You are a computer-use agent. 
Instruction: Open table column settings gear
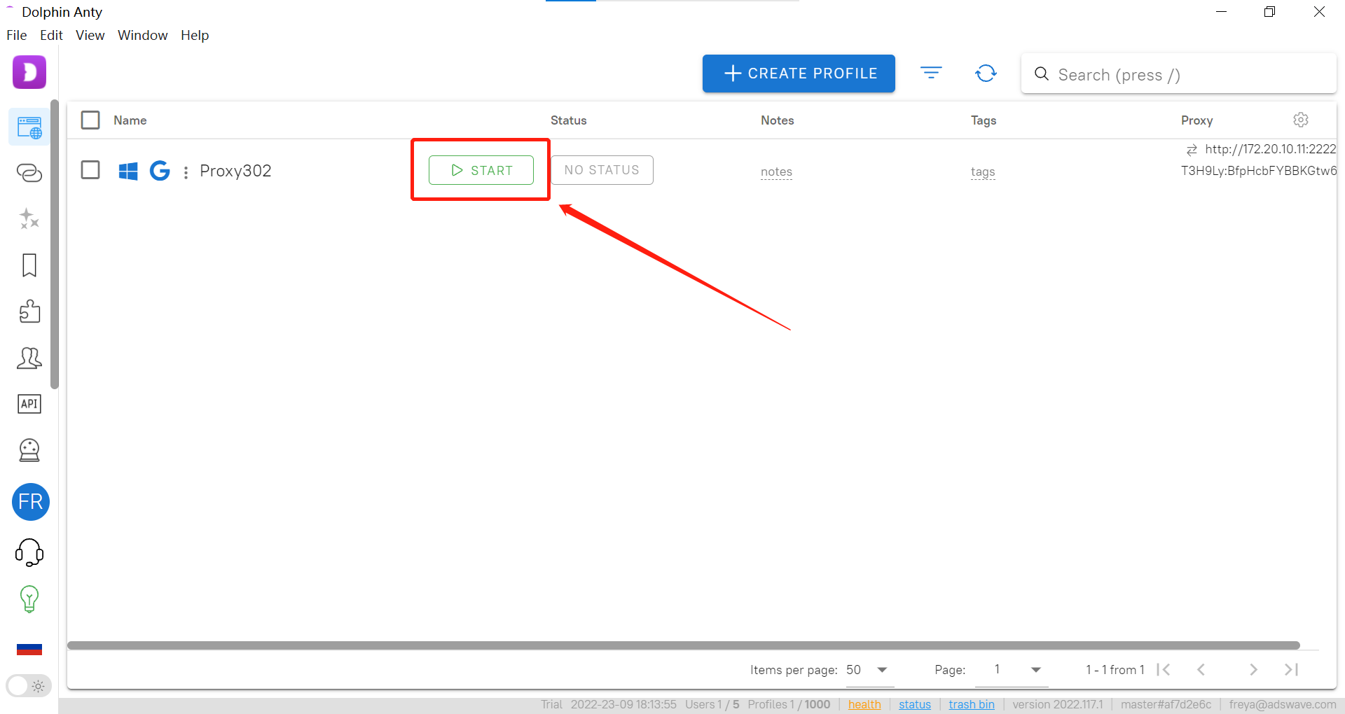pyautogui.click(x=1301, y=120)
